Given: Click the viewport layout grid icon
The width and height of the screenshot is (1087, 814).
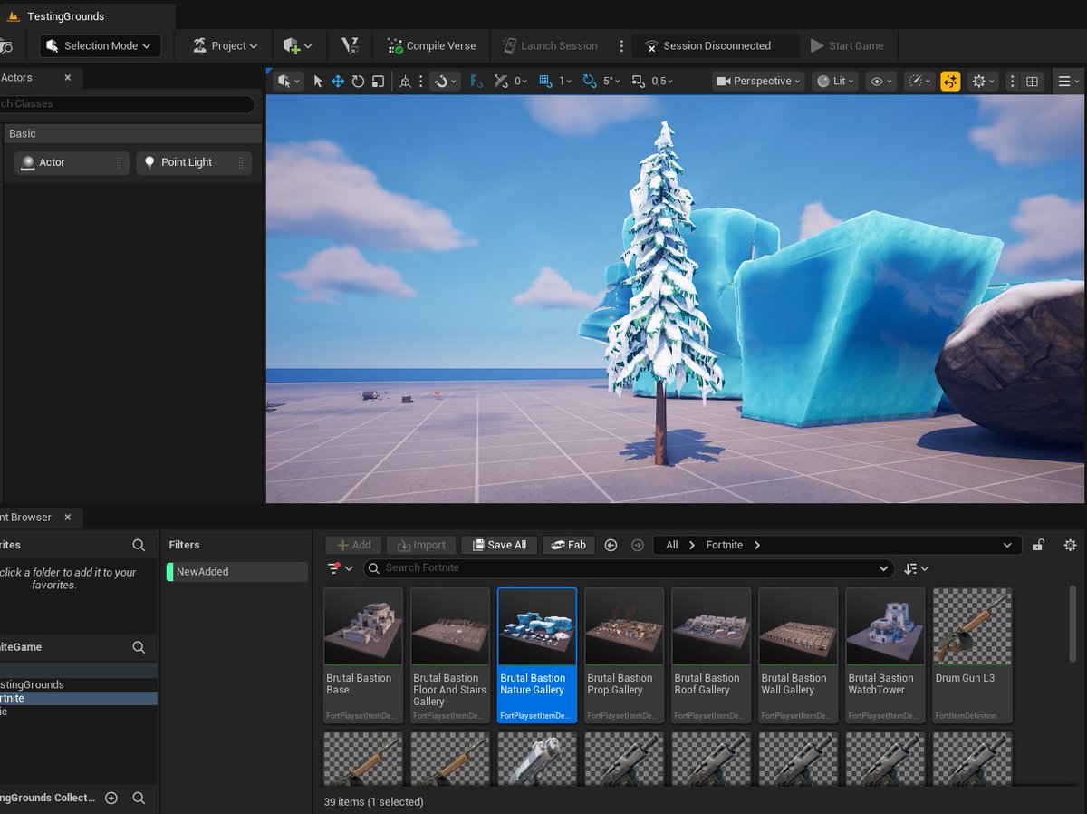Looking at the screenshot, I should pyautogui.click(x=1032, y=82).
